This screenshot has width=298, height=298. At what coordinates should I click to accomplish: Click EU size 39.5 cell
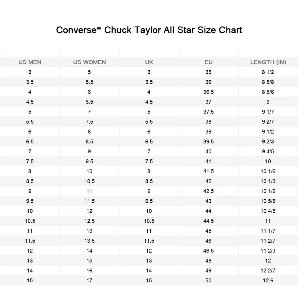[x=208, y=142]
